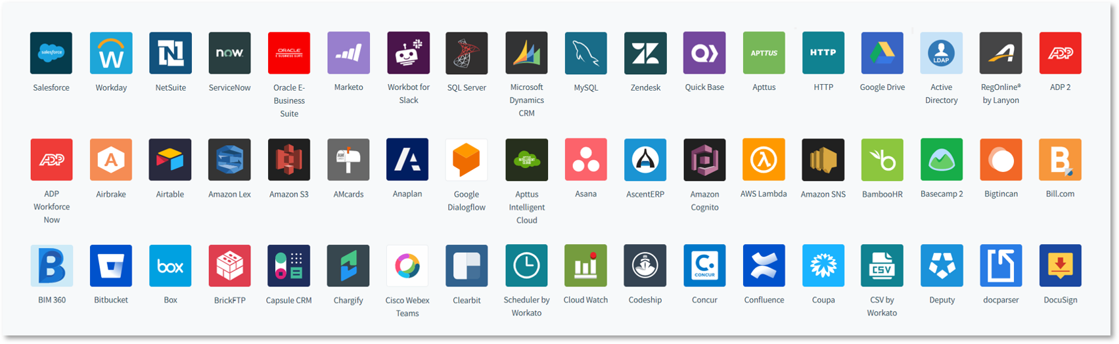Select the Marketo connector icon
This screenshot has width=1119, height=344.
pyautogui.click(x=348, y=53)
